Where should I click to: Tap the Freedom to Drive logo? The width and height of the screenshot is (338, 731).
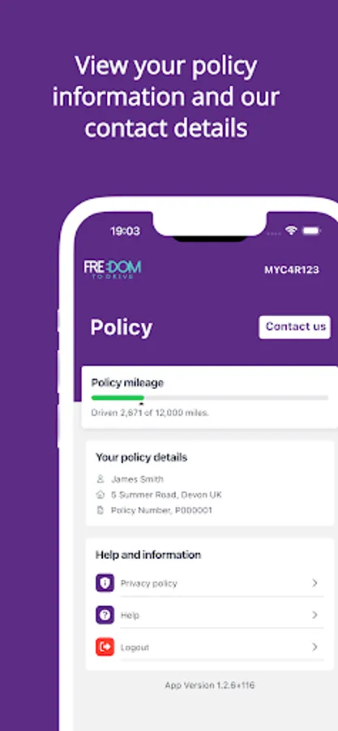[x=113, y=269]
